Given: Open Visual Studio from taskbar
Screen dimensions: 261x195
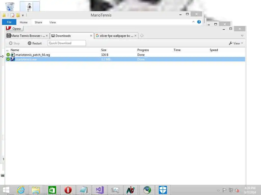Looking at the screenshot, I should click(100, 190).
